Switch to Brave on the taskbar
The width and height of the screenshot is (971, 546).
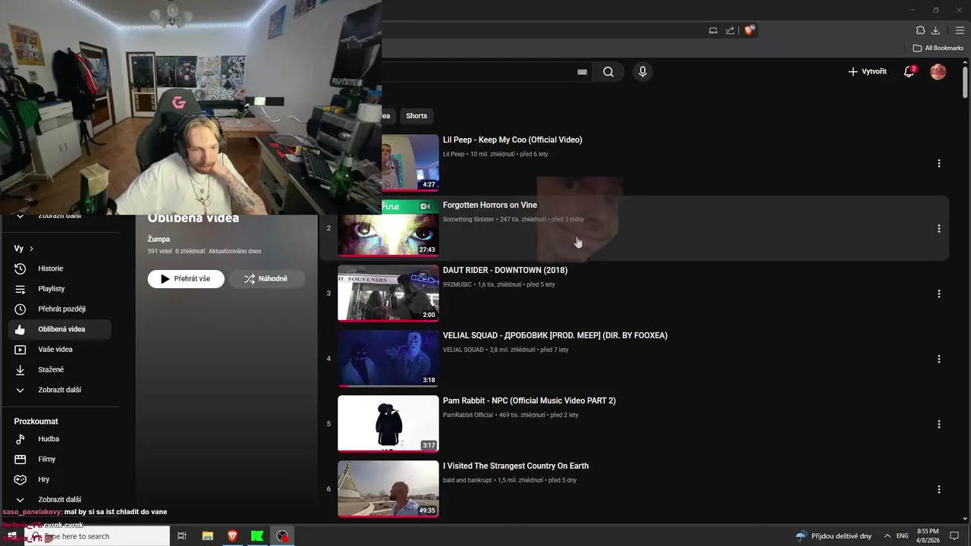(232, 536)
